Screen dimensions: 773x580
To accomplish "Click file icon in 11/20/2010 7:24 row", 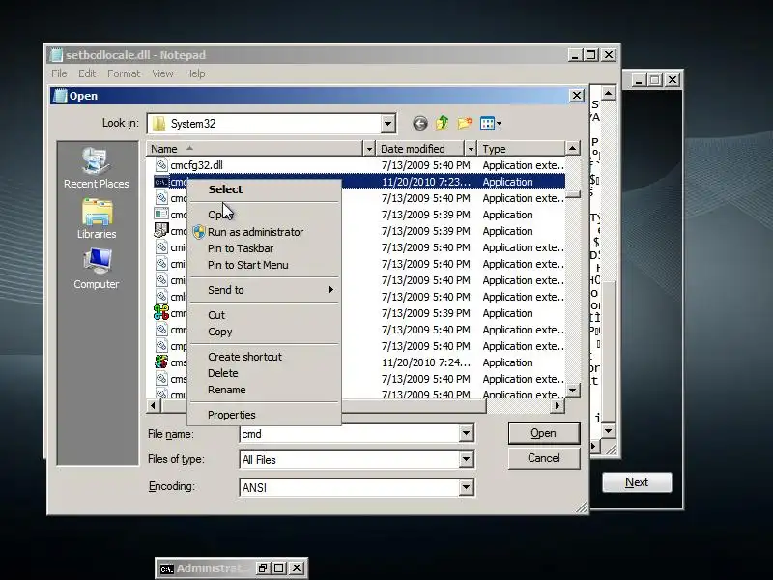I will coord(161,362).
